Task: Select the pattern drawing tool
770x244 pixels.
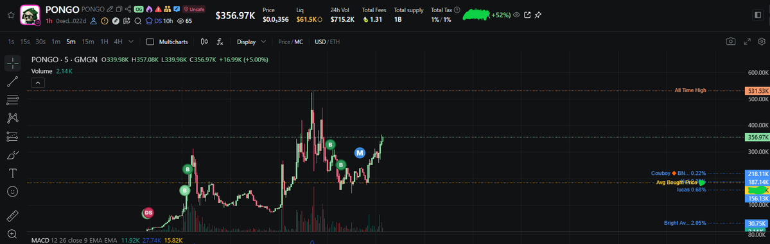Action: (x=13, y=118)
